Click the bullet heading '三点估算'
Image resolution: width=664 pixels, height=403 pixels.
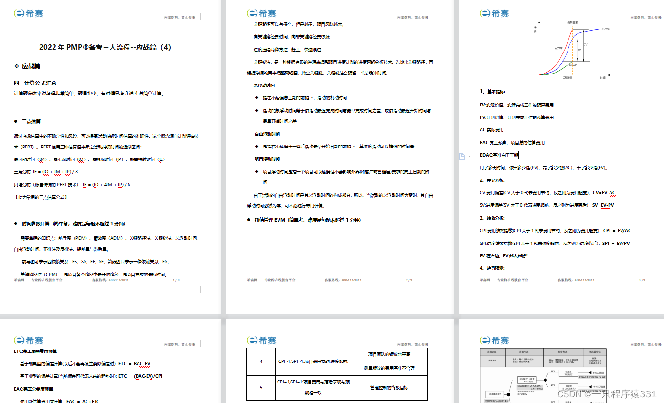coord(28,121)
